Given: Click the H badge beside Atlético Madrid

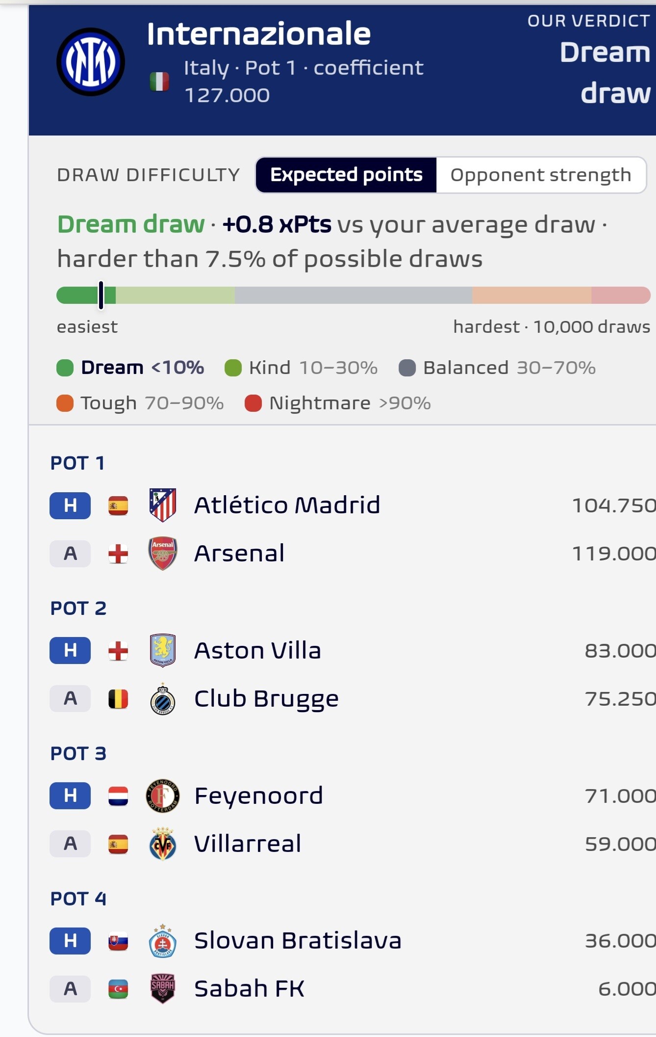Looking at the screenshot, I should coord(70,505).
